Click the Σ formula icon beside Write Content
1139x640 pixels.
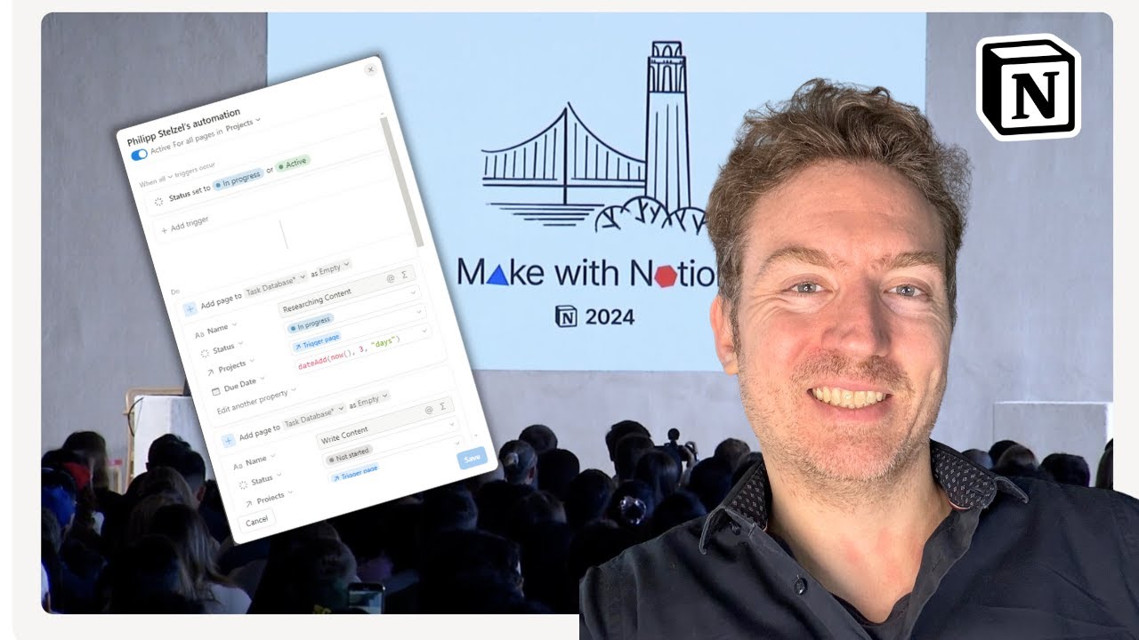(442, 406)
